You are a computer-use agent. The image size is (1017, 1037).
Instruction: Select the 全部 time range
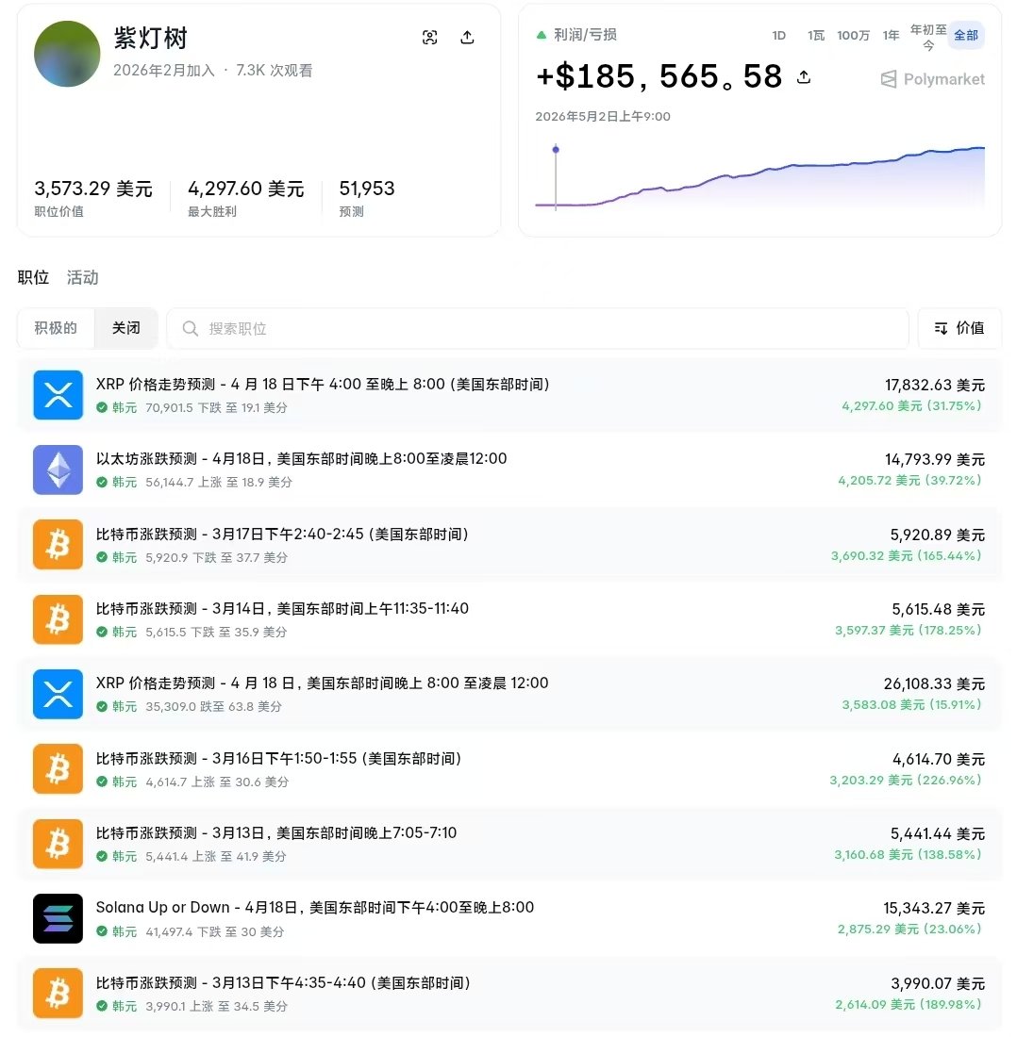[x=966, y=35]
